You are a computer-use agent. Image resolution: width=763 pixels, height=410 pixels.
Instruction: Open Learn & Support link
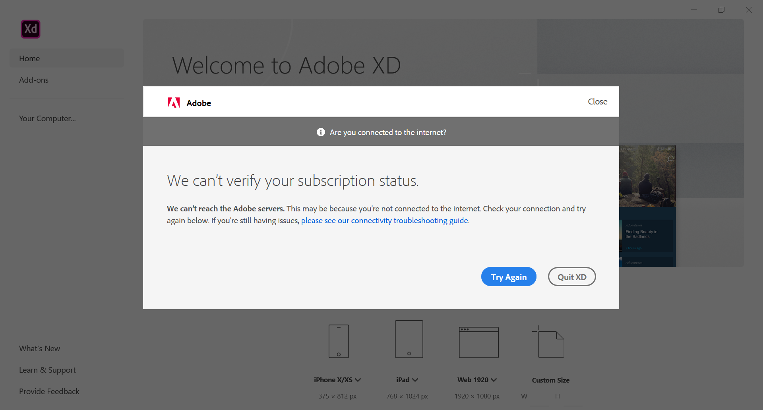click(x=47, y=370)
